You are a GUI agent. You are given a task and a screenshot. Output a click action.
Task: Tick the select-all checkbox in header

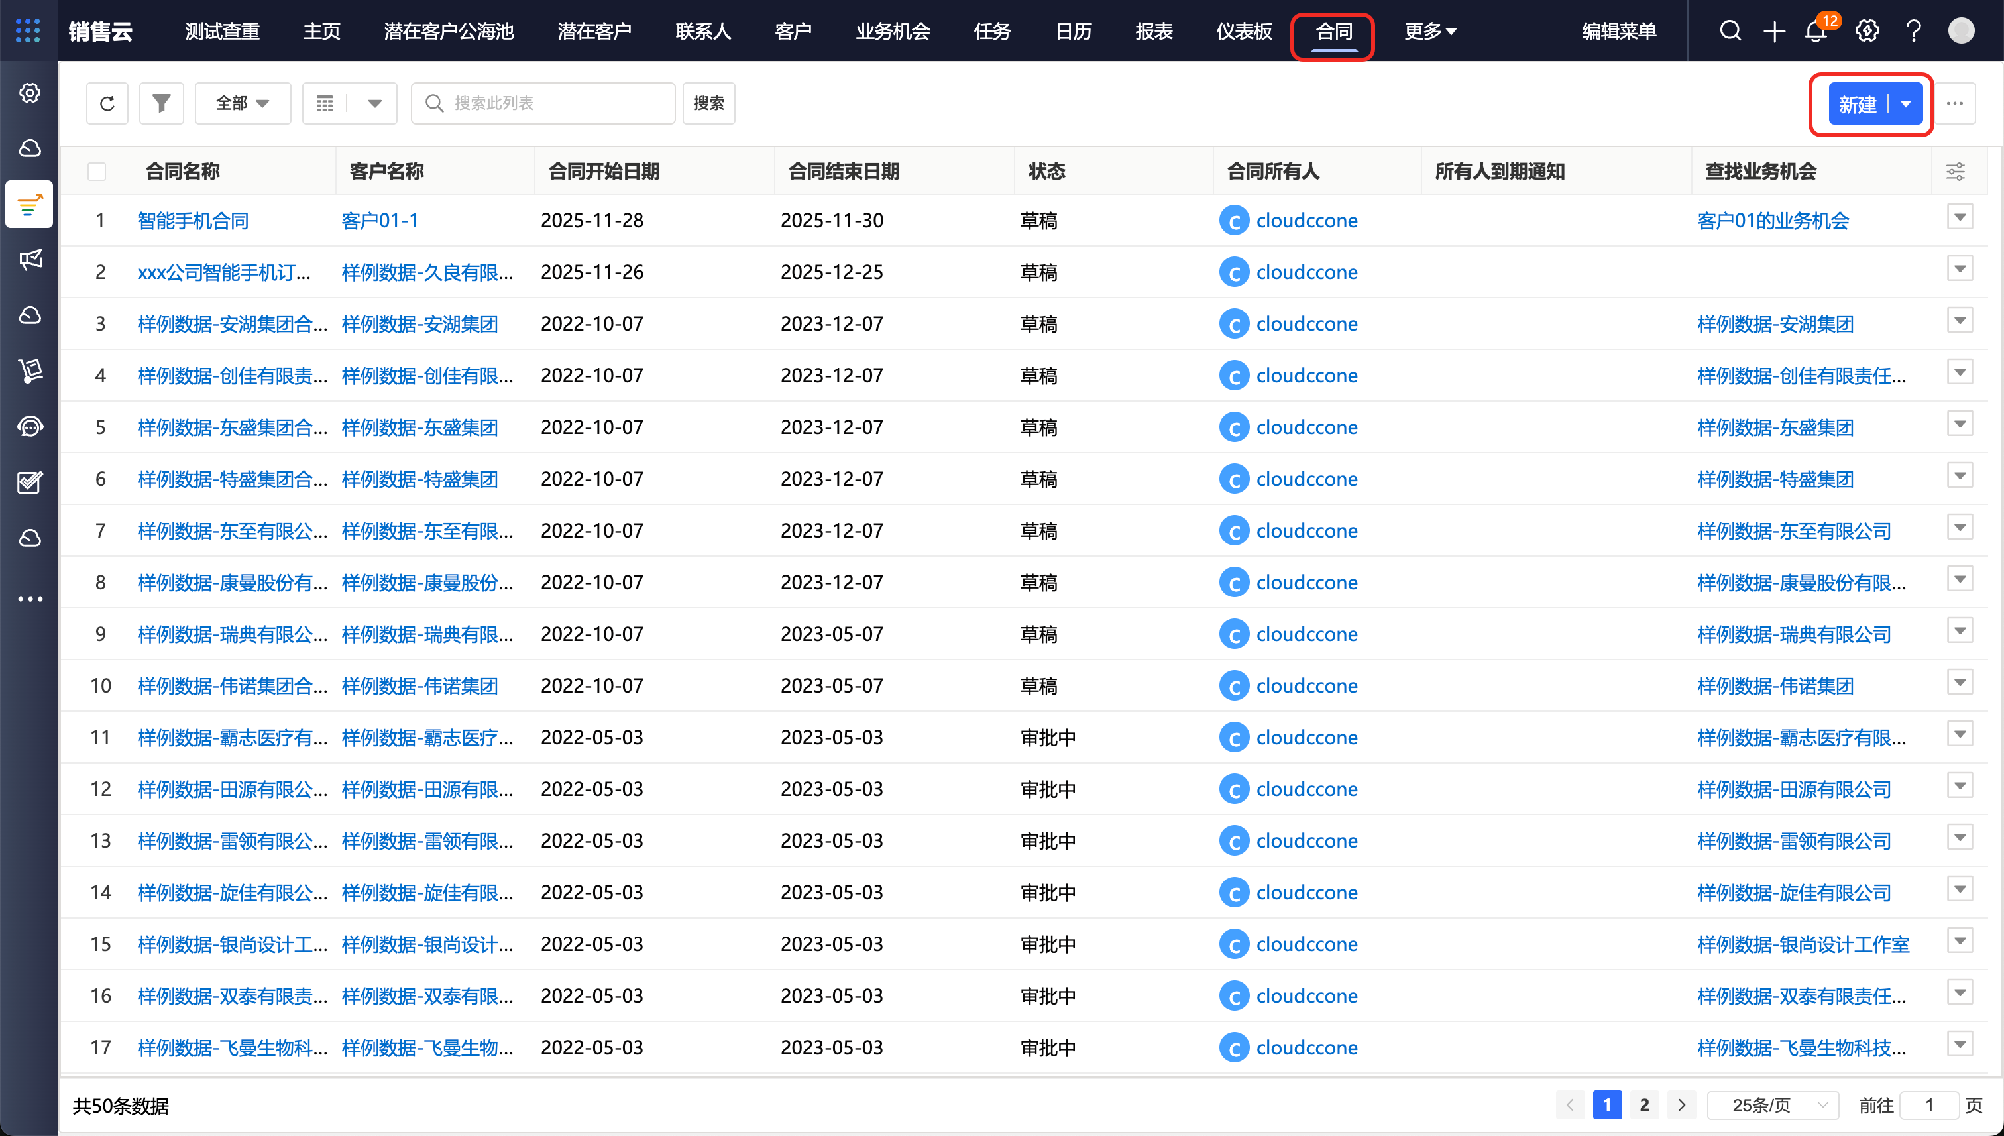click(x=97, y=172)
